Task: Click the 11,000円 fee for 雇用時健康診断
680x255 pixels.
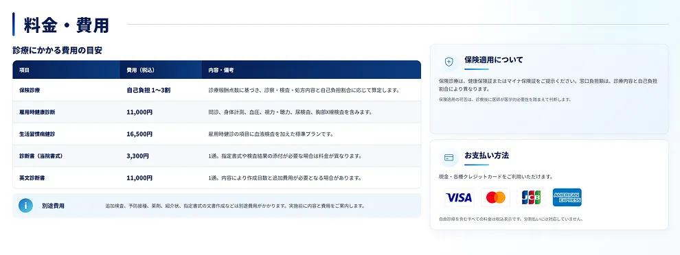Action: (x=139, y=112)
